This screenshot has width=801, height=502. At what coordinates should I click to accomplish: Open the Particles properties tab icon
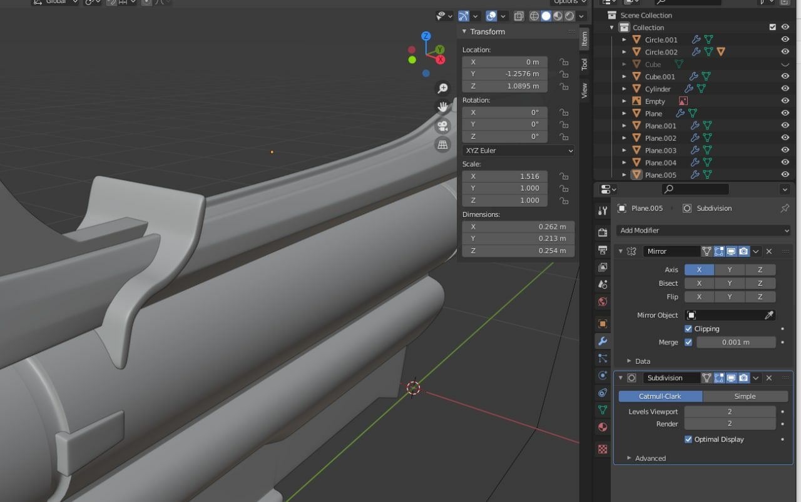(603, 358)
